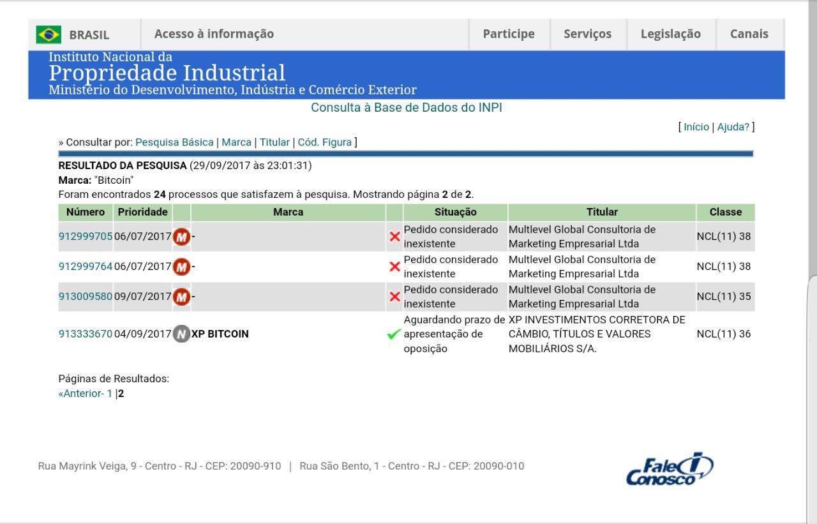The height and width of the screenshot is (524, 817).
Task: Select the Marca search link
Action: click(236, 142)
